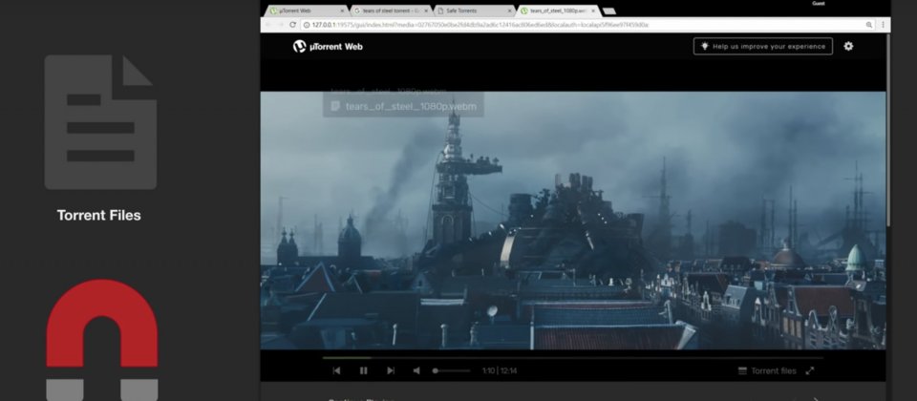Open µTorrent Web settings gear
This screenshot has width=917, height=401.
(x=848, y=46)
